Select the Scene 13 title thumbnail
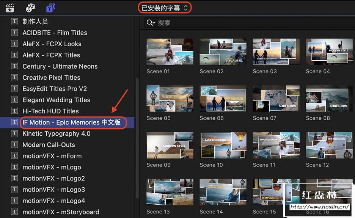Image resolution: width=355 pixels, height=218 pixels. click(170, 192)
